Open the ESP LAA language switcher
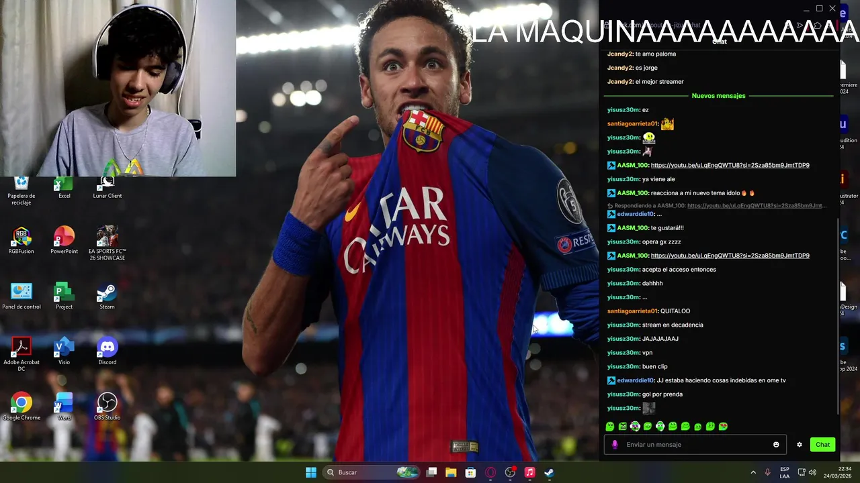860x483 pixels. pos(785,472)
